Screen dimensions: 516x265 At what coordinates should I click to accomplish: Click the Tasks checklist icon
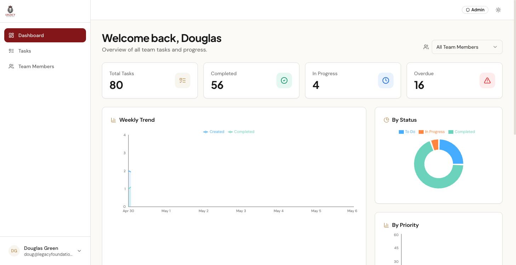point(11,51)
